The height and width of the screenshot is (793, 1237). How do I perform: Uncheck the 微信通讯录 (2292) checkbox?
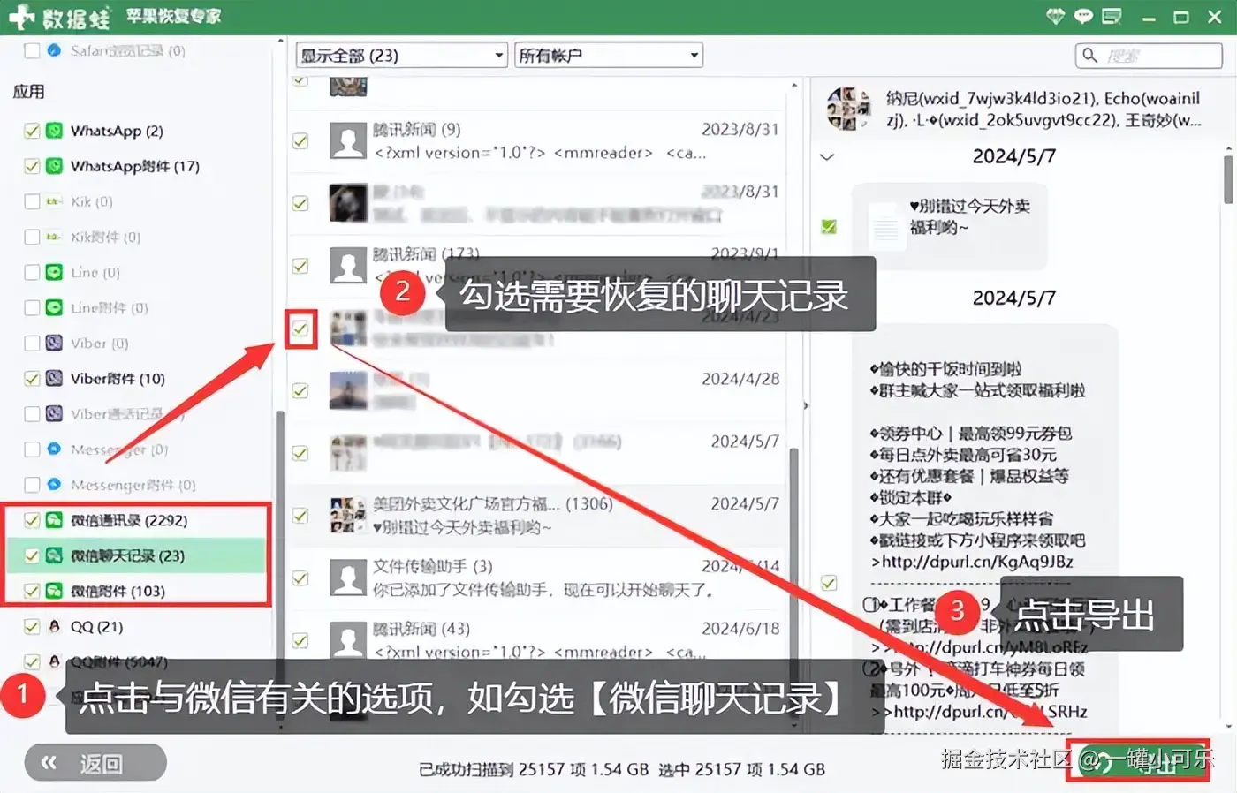pyautogui.click(x=32, y=520)
